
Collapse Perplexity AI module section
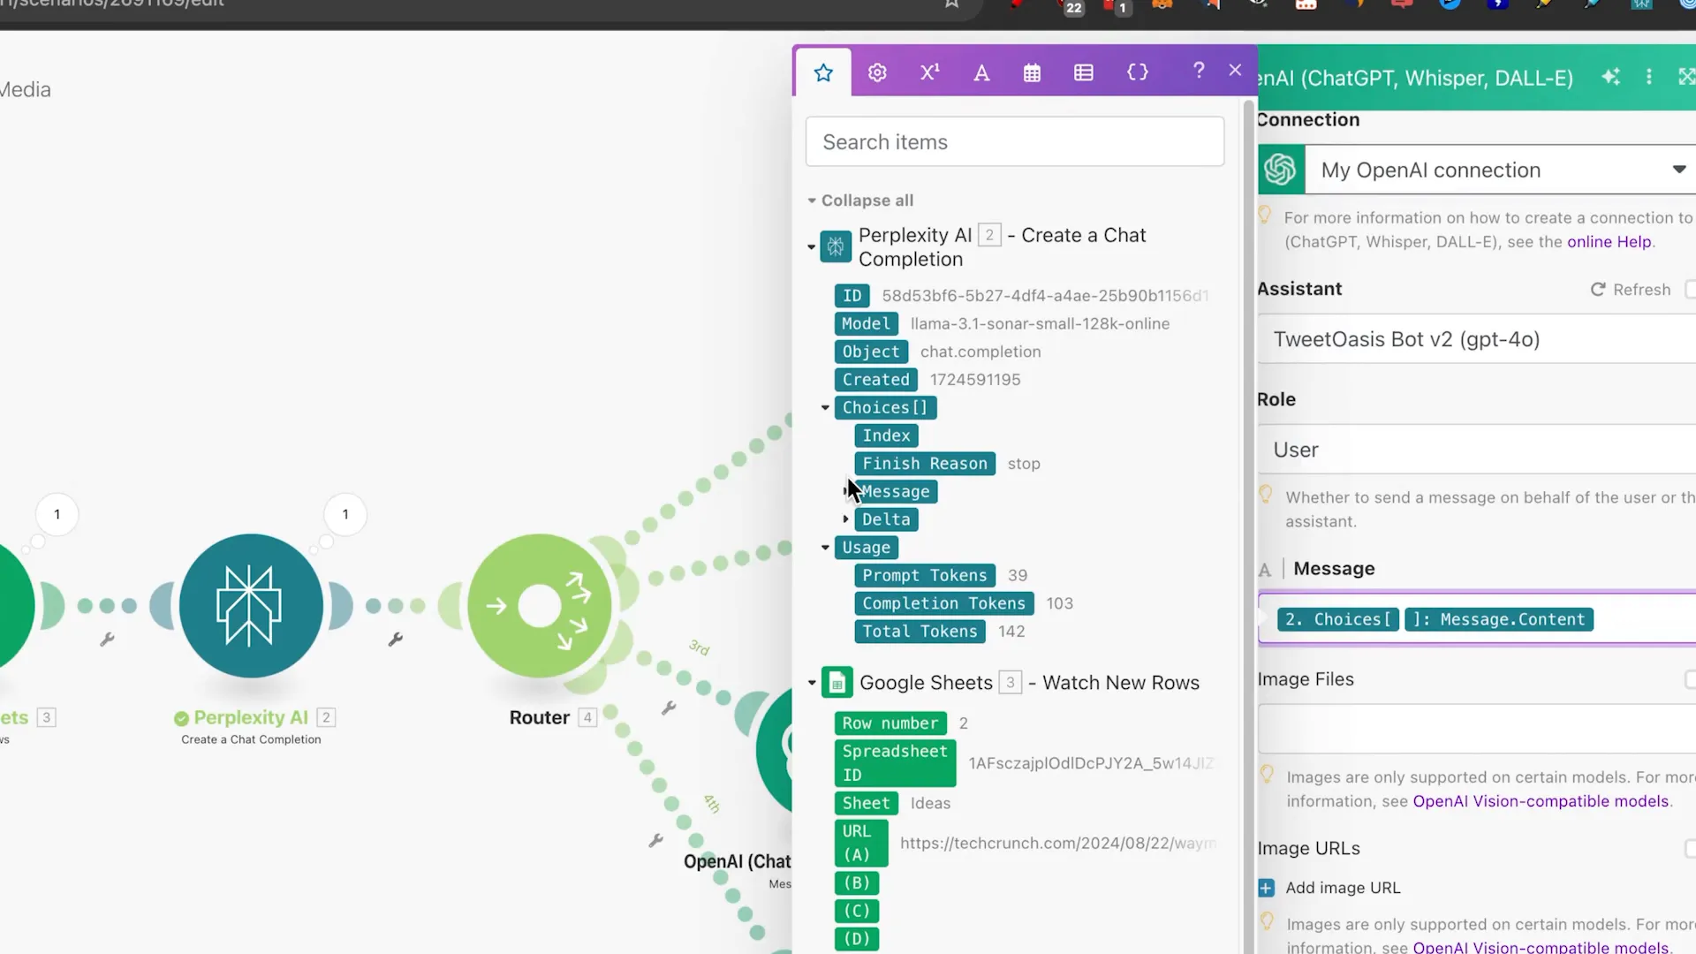coord(811,247)
